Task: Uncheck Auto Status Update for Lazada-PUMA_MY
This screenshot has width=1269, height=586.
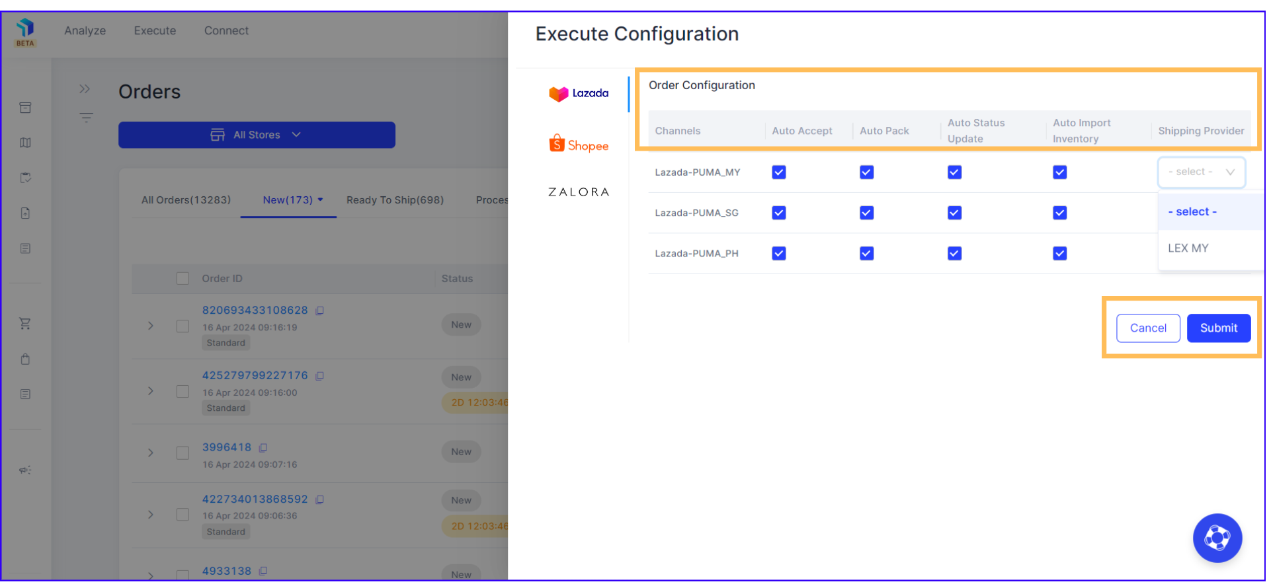Action: click(955, 172)
